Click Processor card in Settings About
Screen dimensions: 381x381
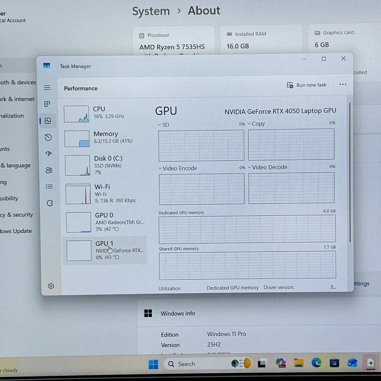174,41
